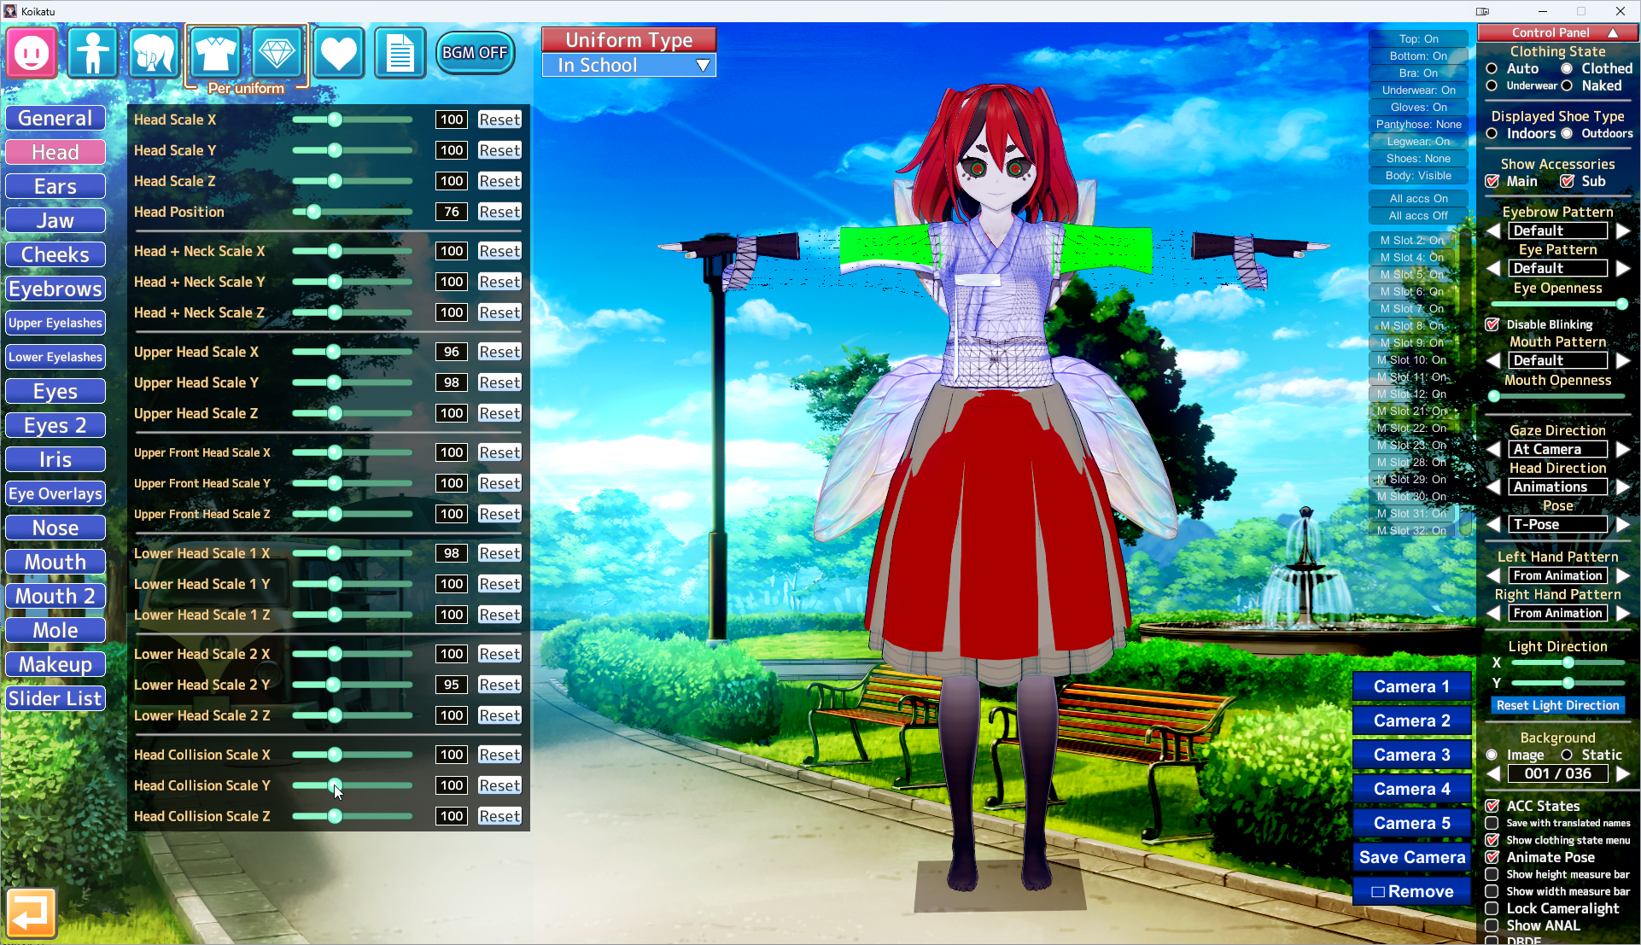
Task: Open the heart Parameters icon
Action: pyautogui.click(x=338, y=53)
